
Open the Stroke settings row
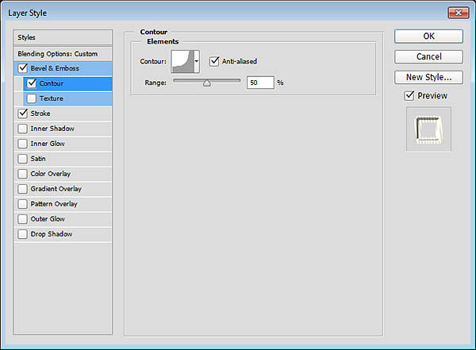(63, 113)
